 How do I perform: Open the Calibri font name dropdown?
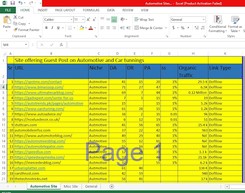click(x=71, y=19)
